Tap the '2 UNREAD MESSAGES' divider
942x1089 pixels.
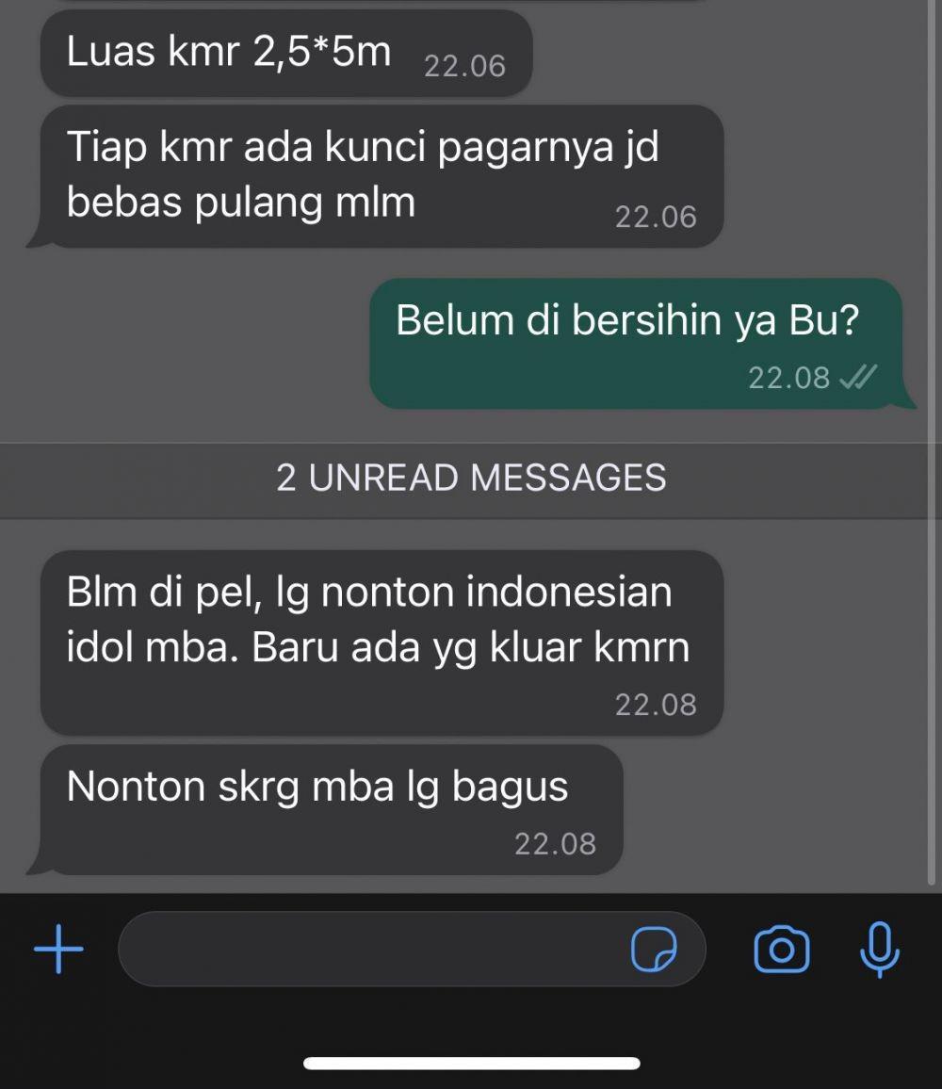click(x=471, y=478)
